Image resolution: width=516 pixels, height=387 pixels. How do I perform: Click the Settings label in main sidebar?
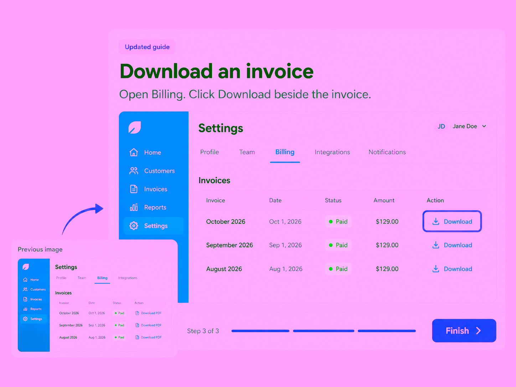[x=156, y=226]
